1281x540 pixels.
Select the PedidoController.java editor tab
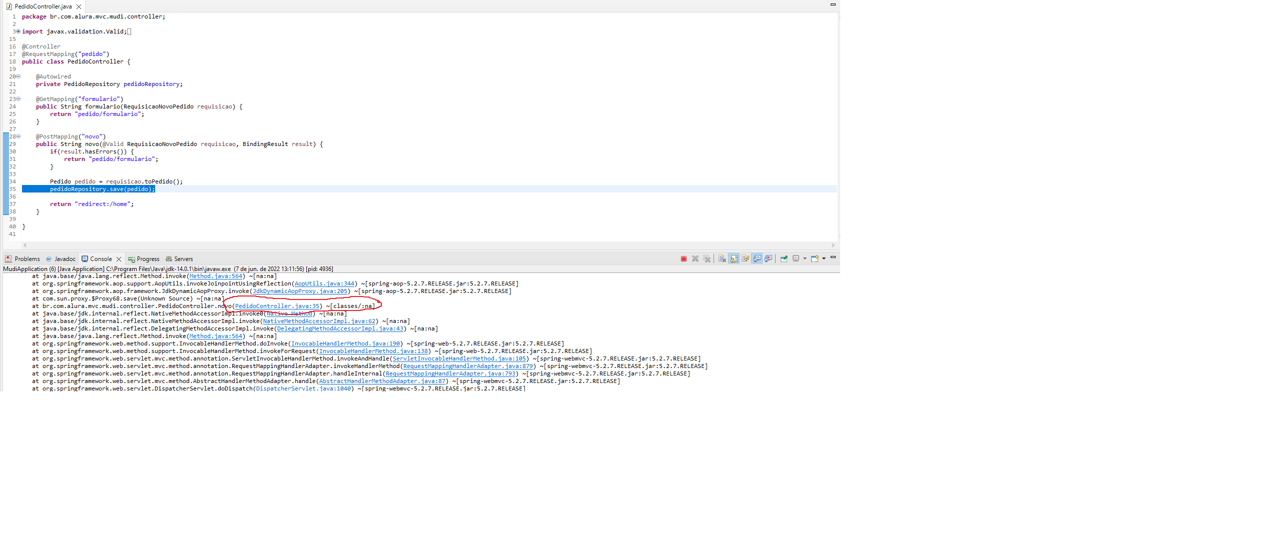[x=43, y=6]
